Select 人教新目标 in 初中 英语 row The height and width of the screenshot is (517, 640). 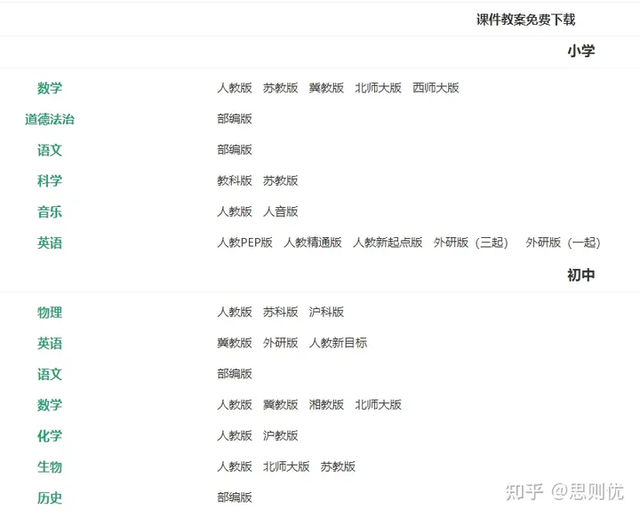[x=338, y=343]
